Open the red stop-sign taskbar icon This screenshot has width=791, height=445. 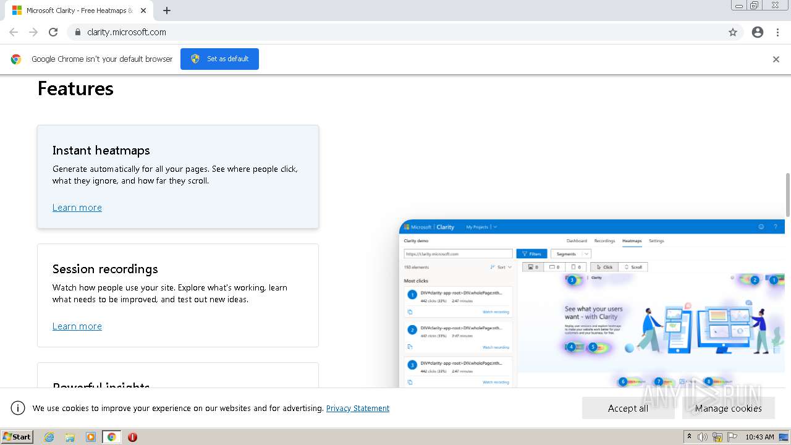[x=132, y=437]
